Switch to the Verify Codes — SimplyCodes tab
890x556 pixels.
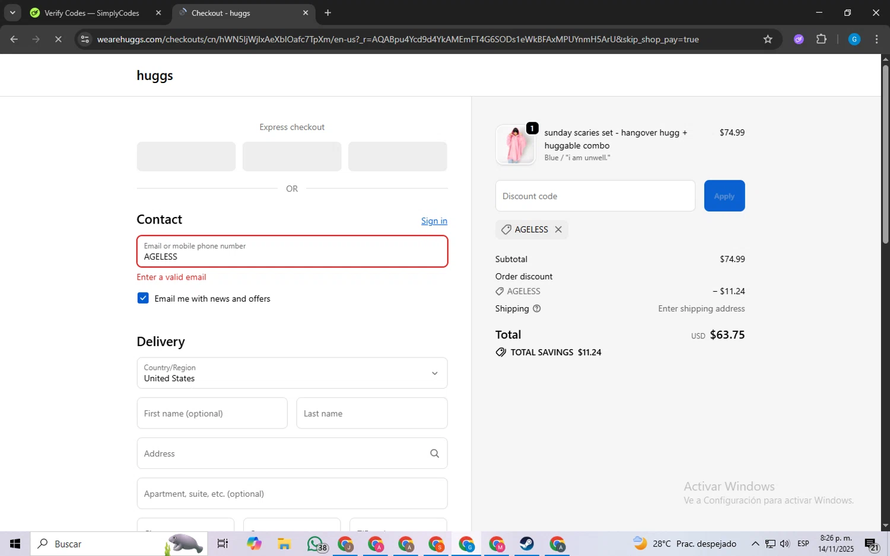pyautogui.click(x=92, y=12)
